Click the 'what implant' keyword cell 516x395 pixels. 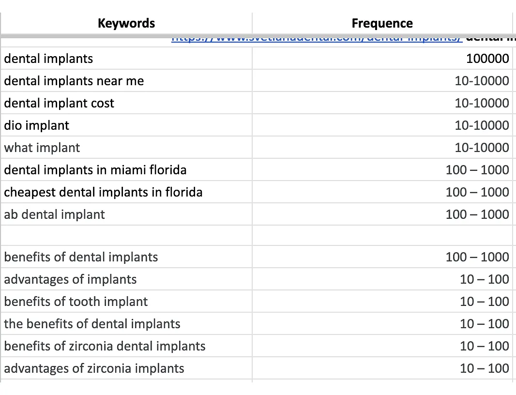(x=42, y=148)
